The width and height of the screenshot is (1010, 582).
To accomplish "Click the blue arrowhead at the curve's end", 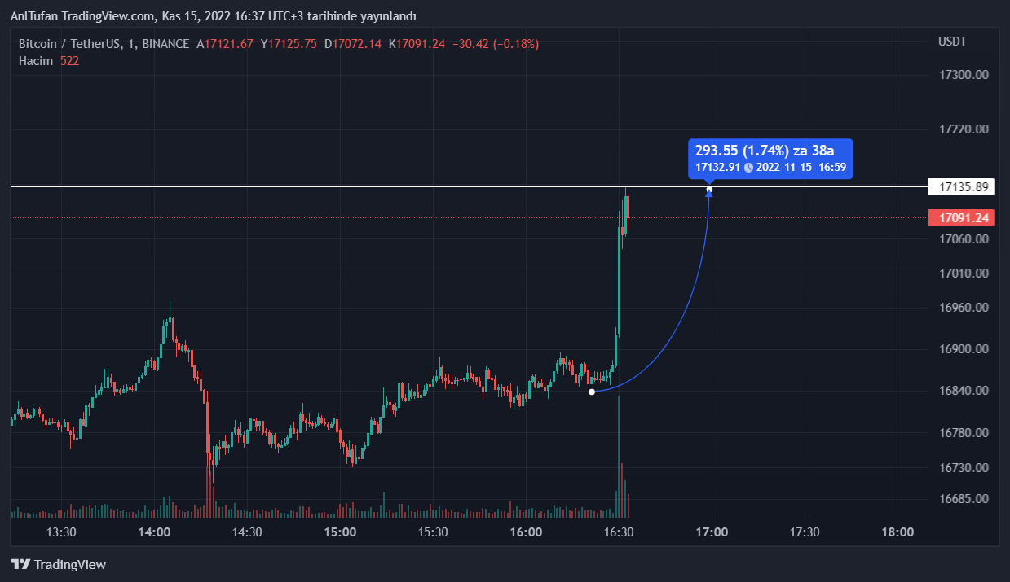I will [x=709, y=191].
